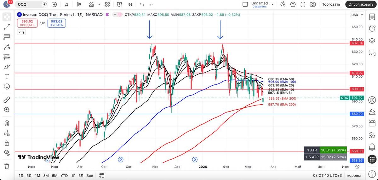
Task: Open the emoji icons tool
Action: (7, 86)
